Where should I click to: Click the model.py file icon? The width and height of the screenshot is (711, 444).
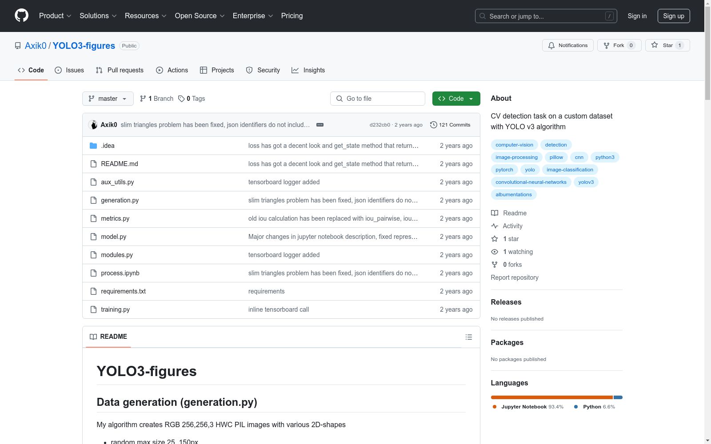(93, 237)
